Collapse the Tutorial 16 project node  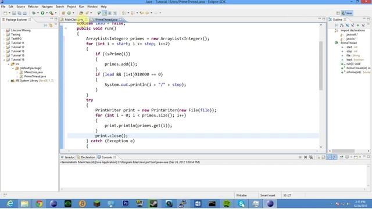(4, 60)
